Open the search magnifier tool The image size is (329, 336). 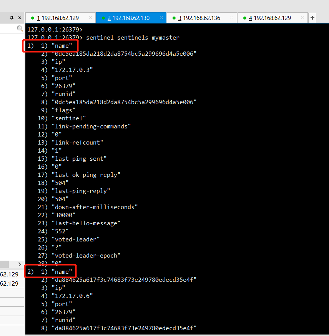click(19, 28)
